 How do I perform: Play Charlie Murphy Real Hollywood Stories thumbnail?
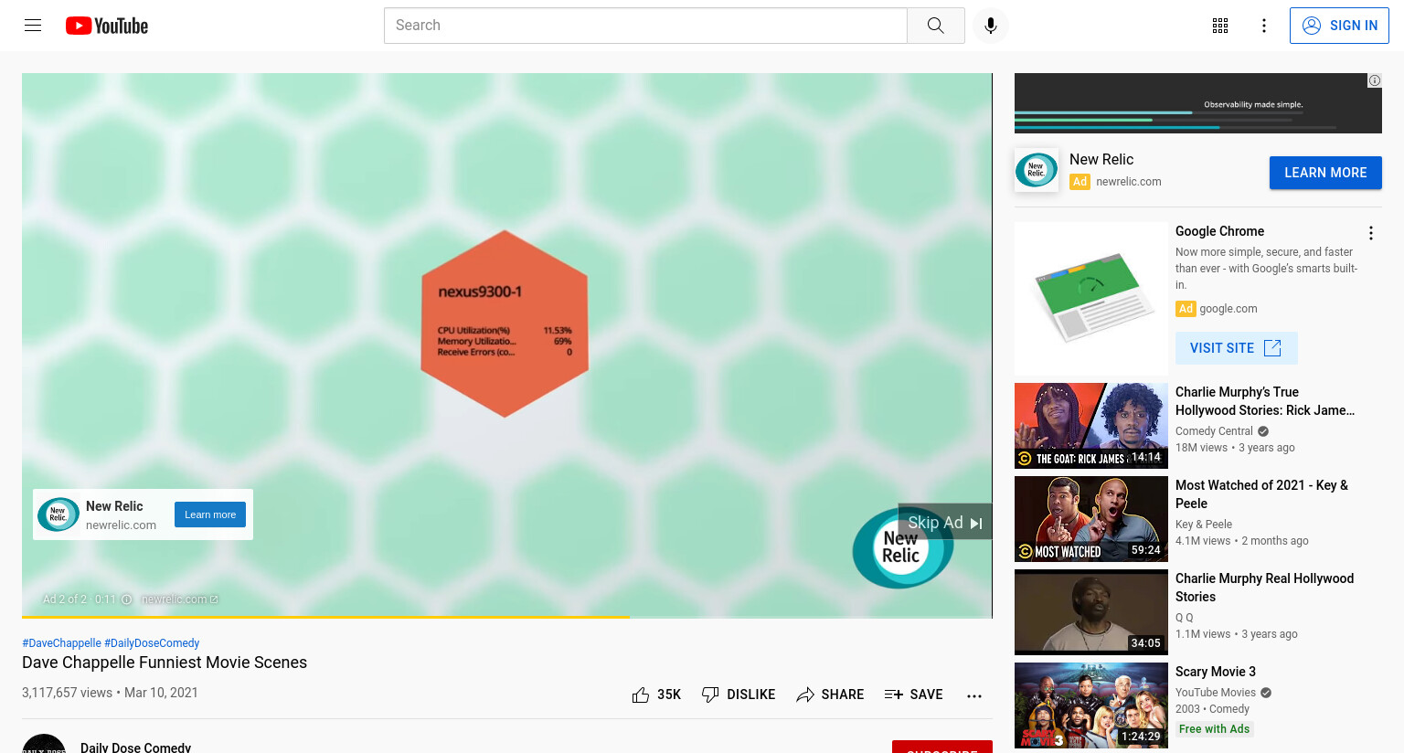(x=1091, y=612)
